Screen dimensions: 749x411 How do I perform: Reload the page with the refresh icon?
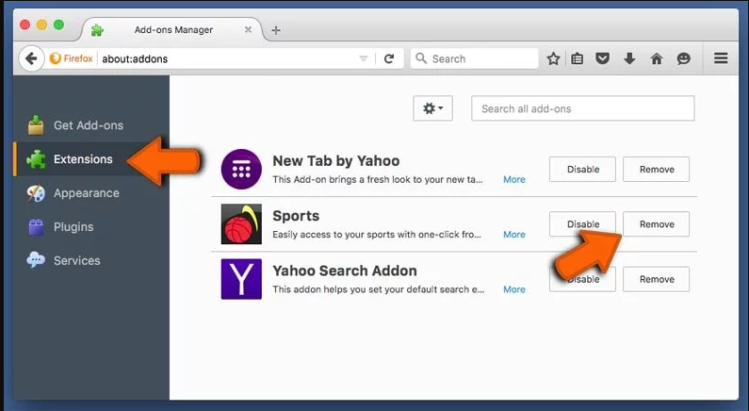[389, 58]
